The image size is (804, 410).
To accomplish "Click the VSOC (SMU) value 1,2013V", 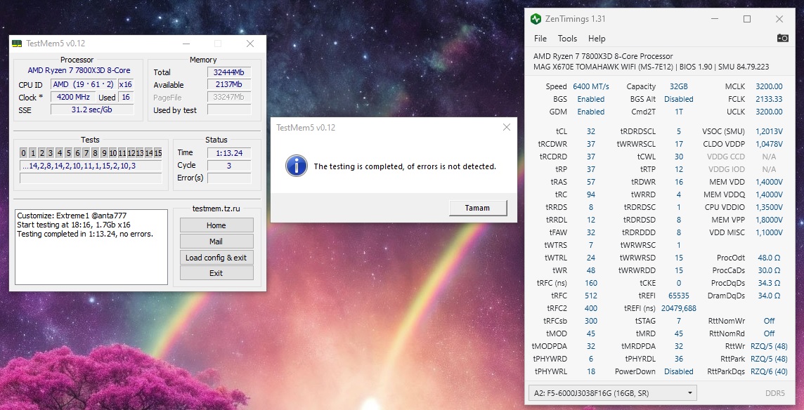I will point(769,131).
